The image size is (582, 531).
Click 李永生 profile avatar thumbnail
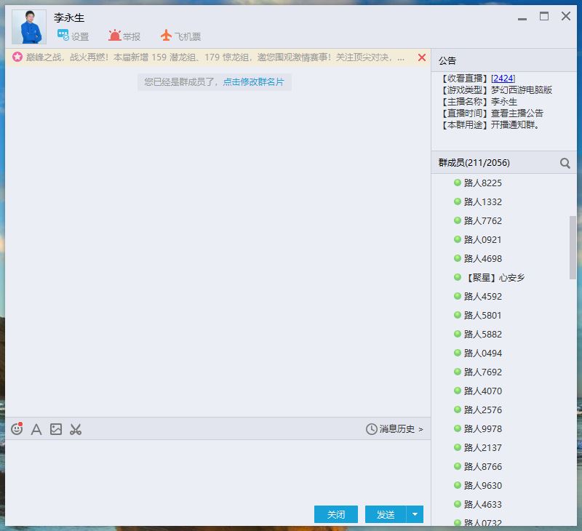[x=29, y=27]
